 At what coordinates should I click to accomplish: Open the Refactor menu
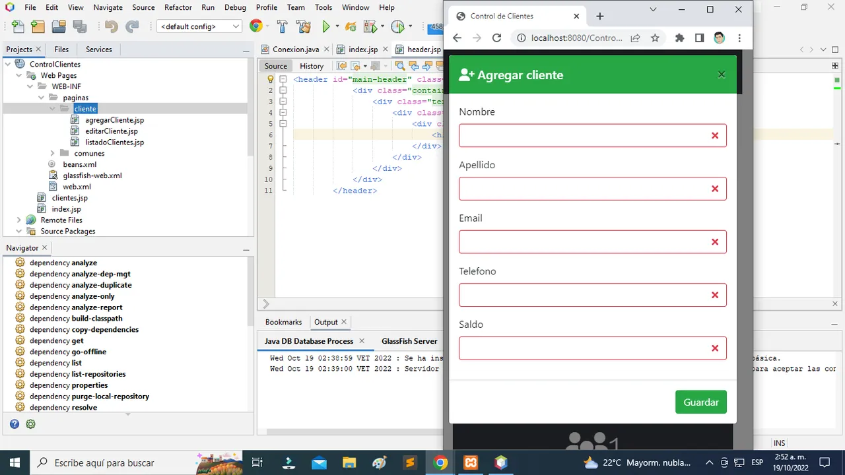pos(178,7)
